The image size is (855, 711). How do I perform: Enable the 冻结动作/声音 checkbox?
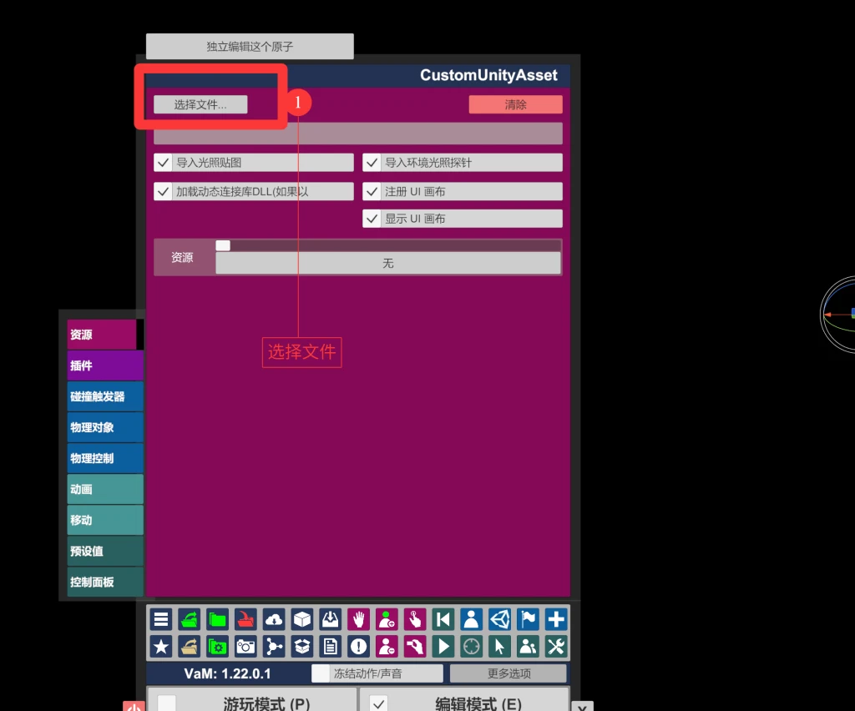tap(321, 673)
